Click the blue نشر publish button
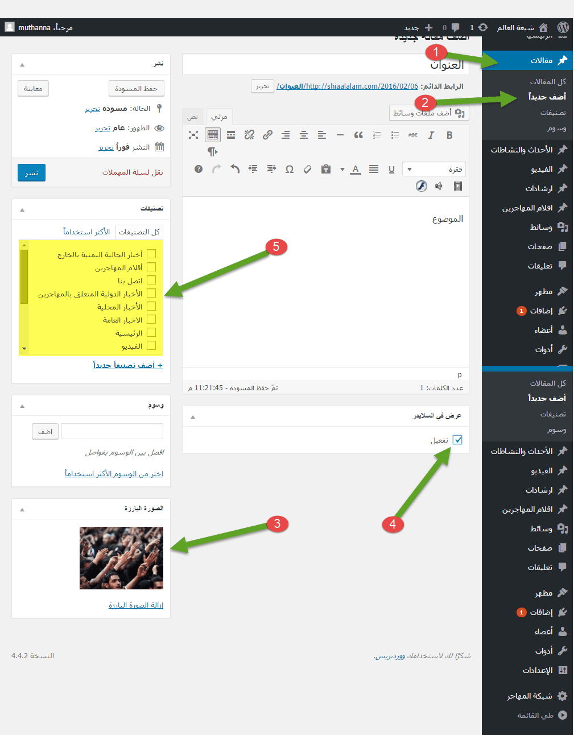Screen dimensions: 574x735 tap(31, 172)
